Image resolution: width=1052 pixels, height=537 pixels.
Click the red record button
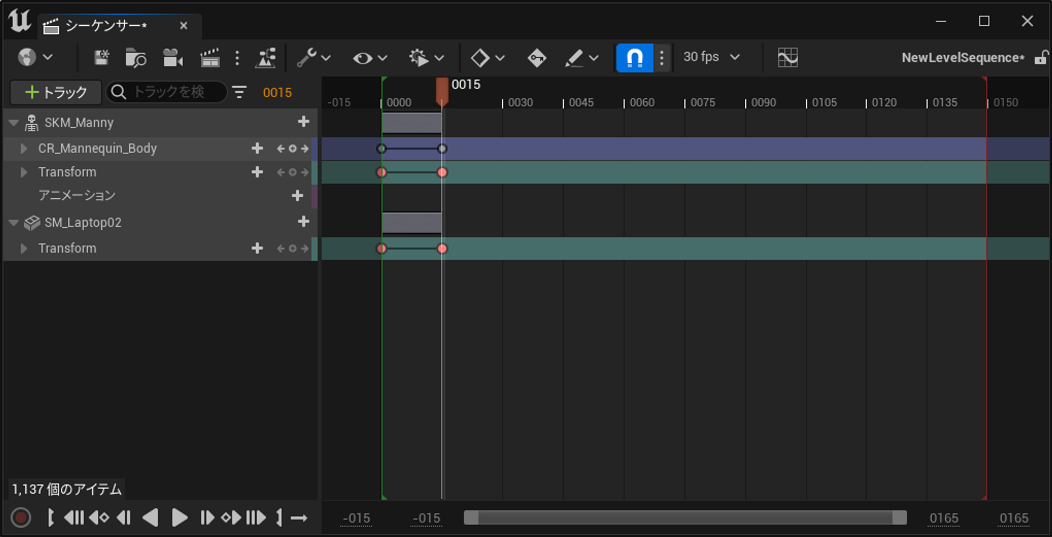tap(21, 518)
